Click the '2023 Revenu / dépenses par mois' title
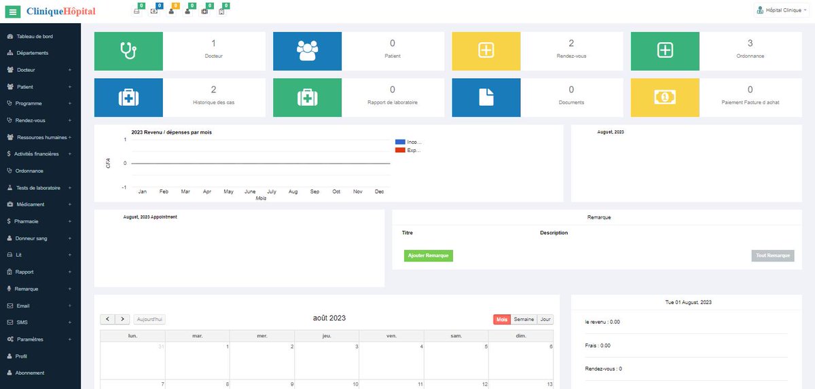 (x=171, y=132)
